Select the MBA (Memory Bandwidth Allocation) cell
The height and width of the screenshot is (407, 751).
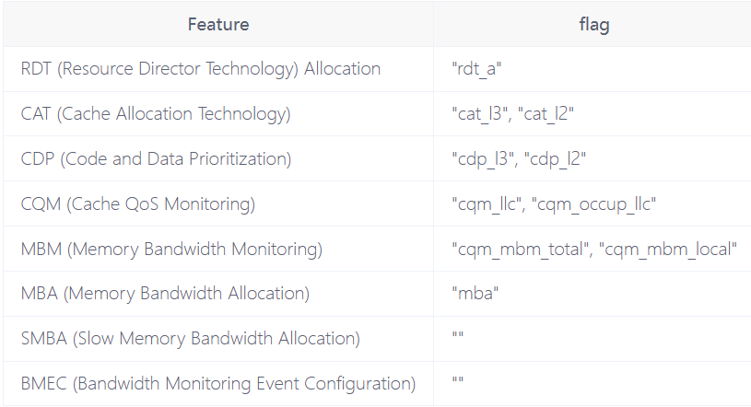165,294
